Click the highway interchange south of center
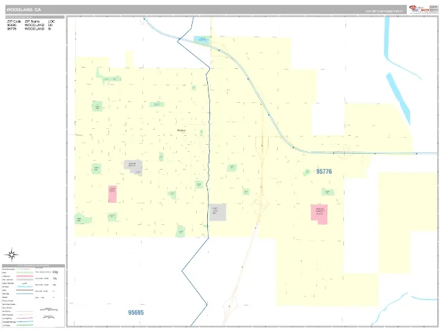 262,204
